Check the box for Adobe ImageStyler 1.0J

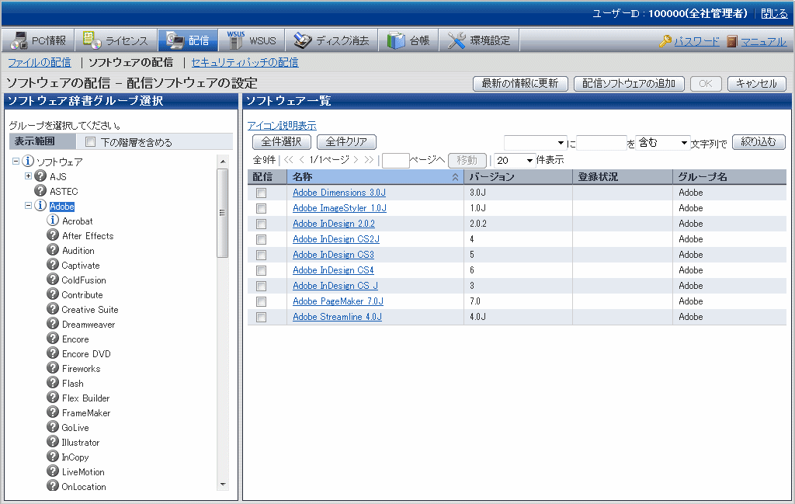261,208
